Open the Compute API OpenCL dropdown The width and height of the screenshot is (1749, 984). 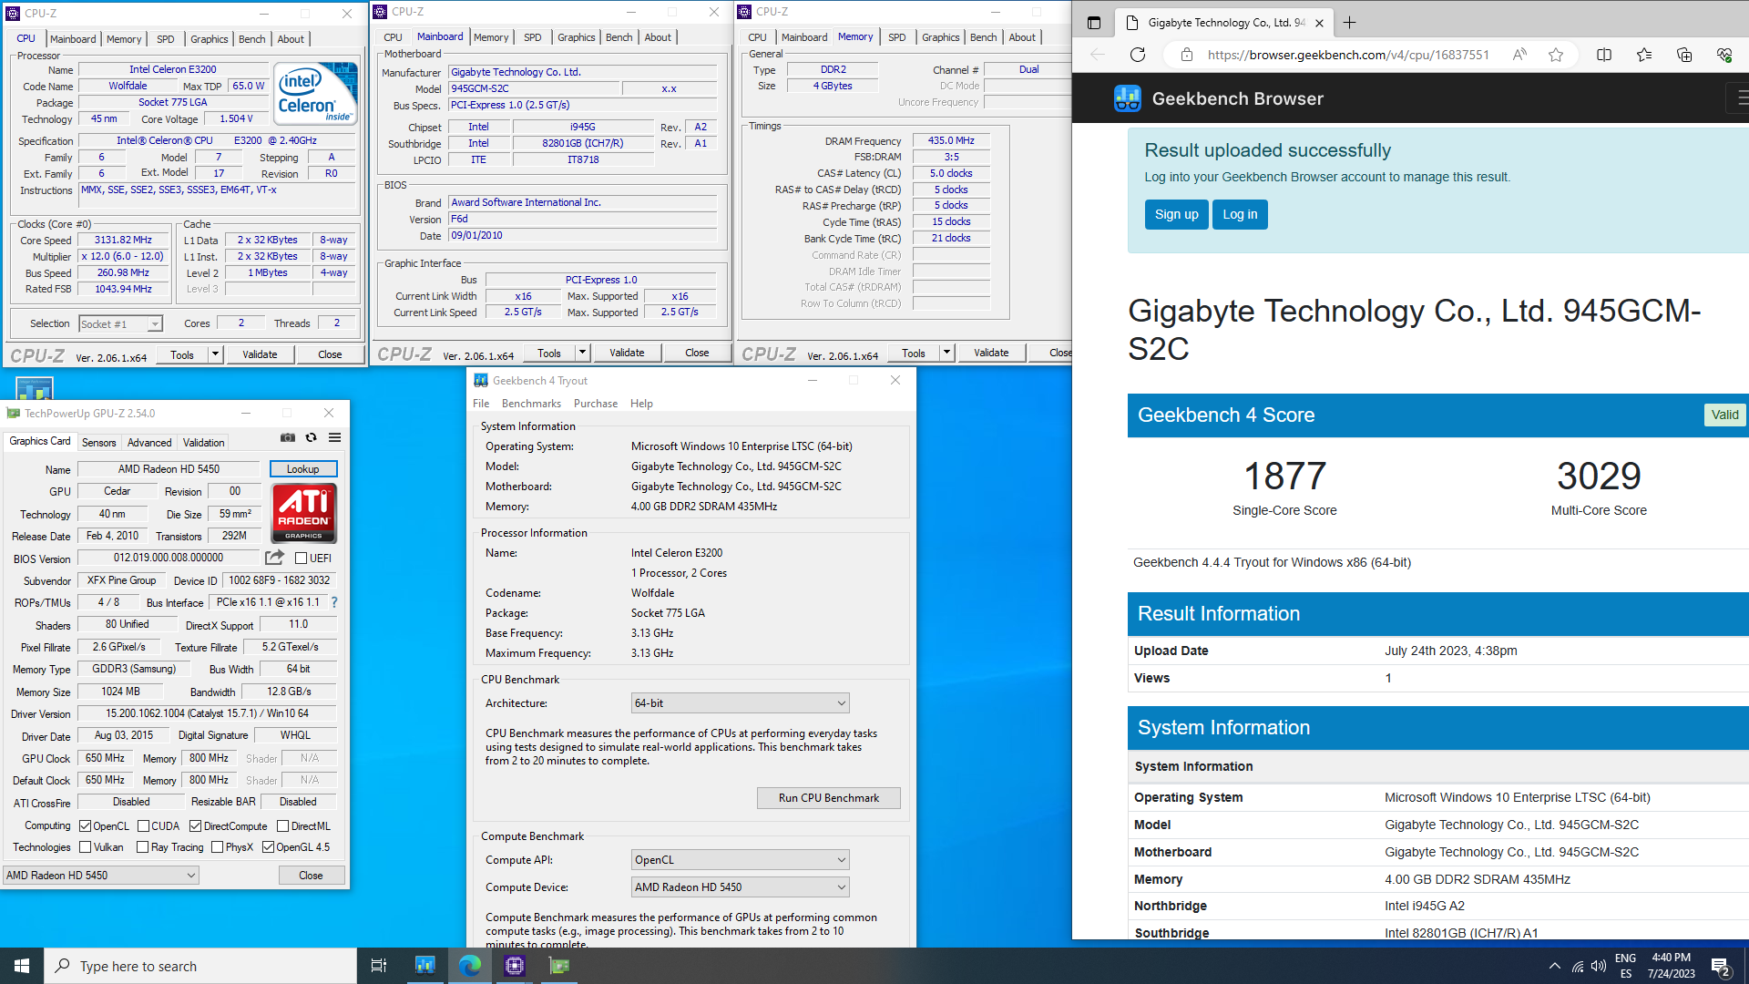741,860
